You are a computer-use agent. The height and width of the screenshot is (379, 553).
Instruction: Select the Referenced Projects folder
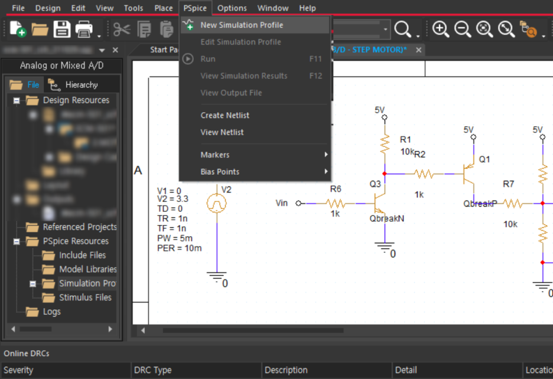click(x=71, y=227)
